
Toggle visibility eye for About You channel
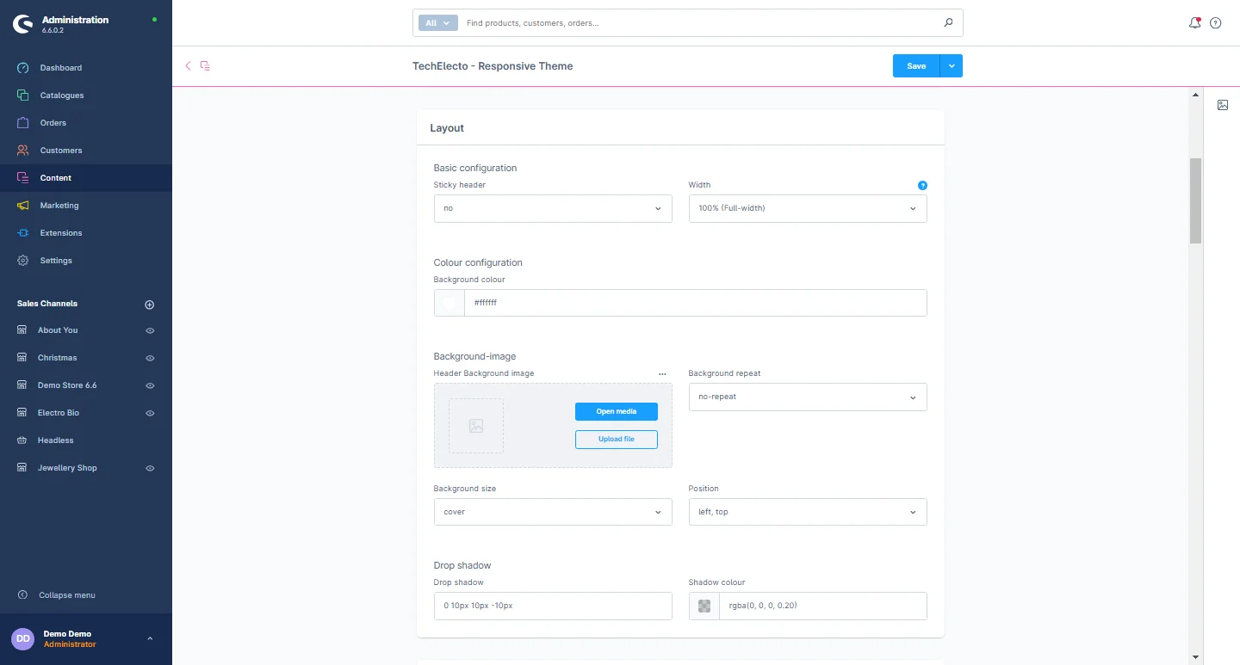150,330
